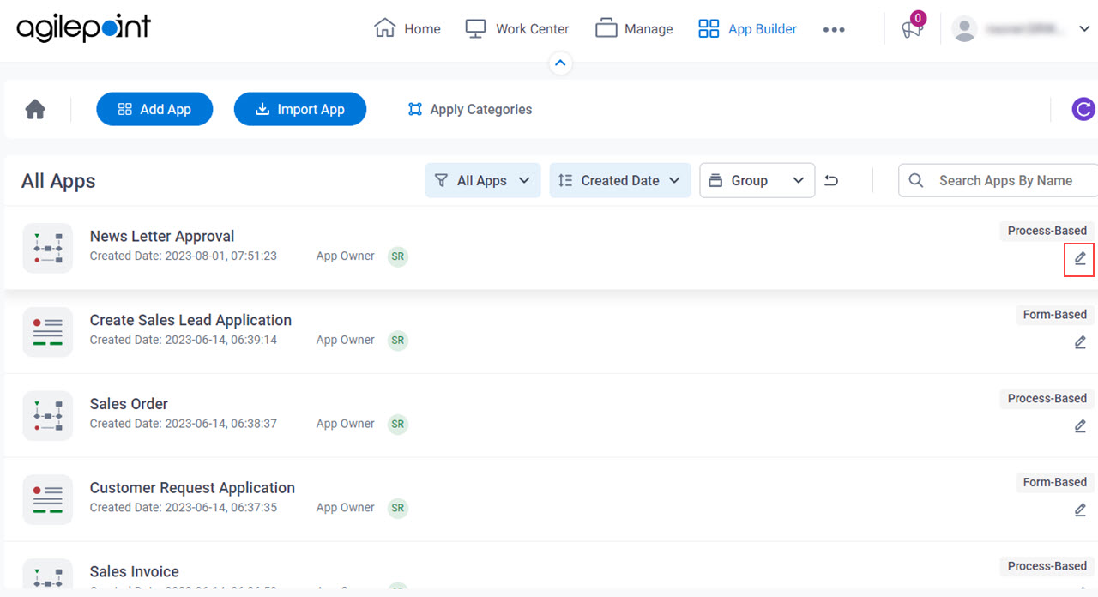Click the user avatar icon
Screen dimensions: 1098x597
[x=964, y=28]
